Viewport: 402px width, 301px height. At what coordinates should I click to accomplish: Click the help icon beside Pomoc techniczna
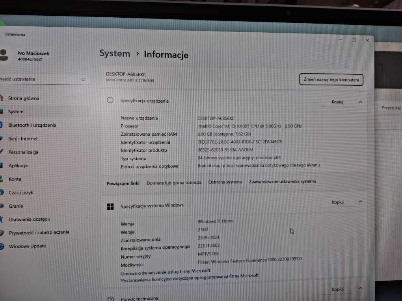pos(111,299)
